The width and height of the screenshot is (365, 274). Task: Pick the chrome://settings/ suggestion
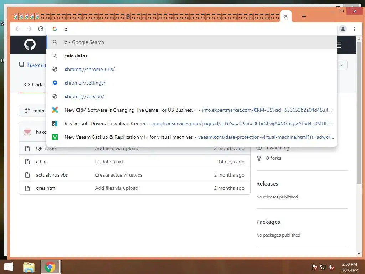[x=192, y=83]
